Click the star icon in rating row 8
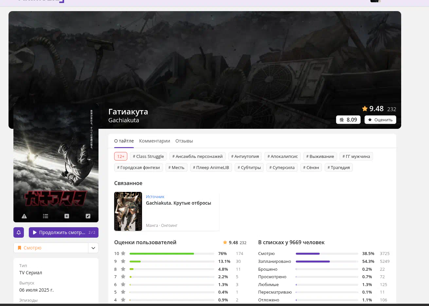 (x=123, y=269)
